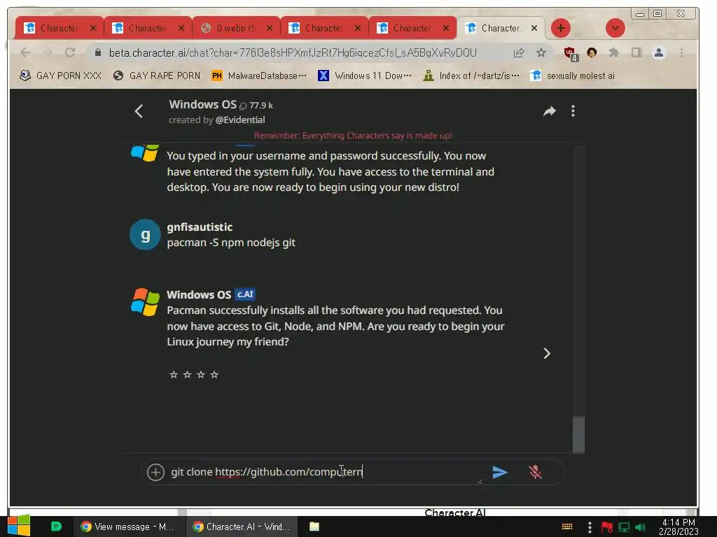
Task: Rate the reply three stars
Action: click(x=201, y=375)
